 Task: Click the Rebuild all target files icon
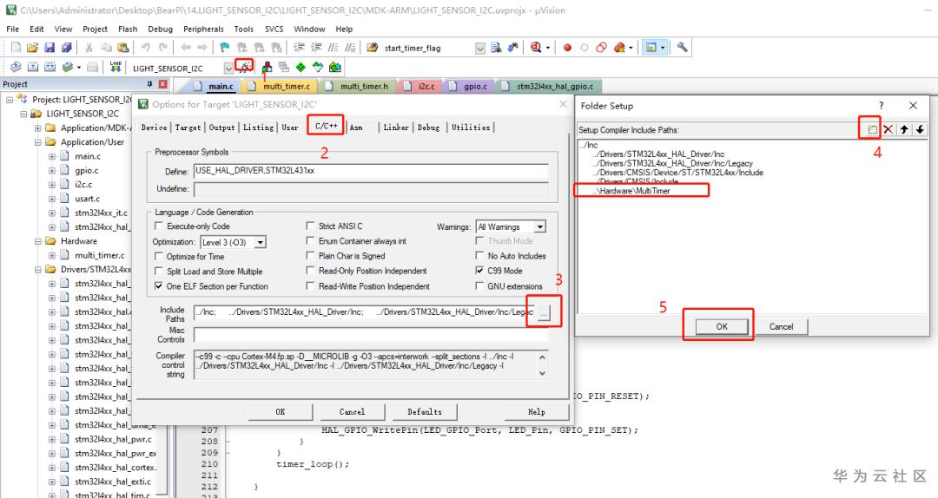(x=50, y=67)
